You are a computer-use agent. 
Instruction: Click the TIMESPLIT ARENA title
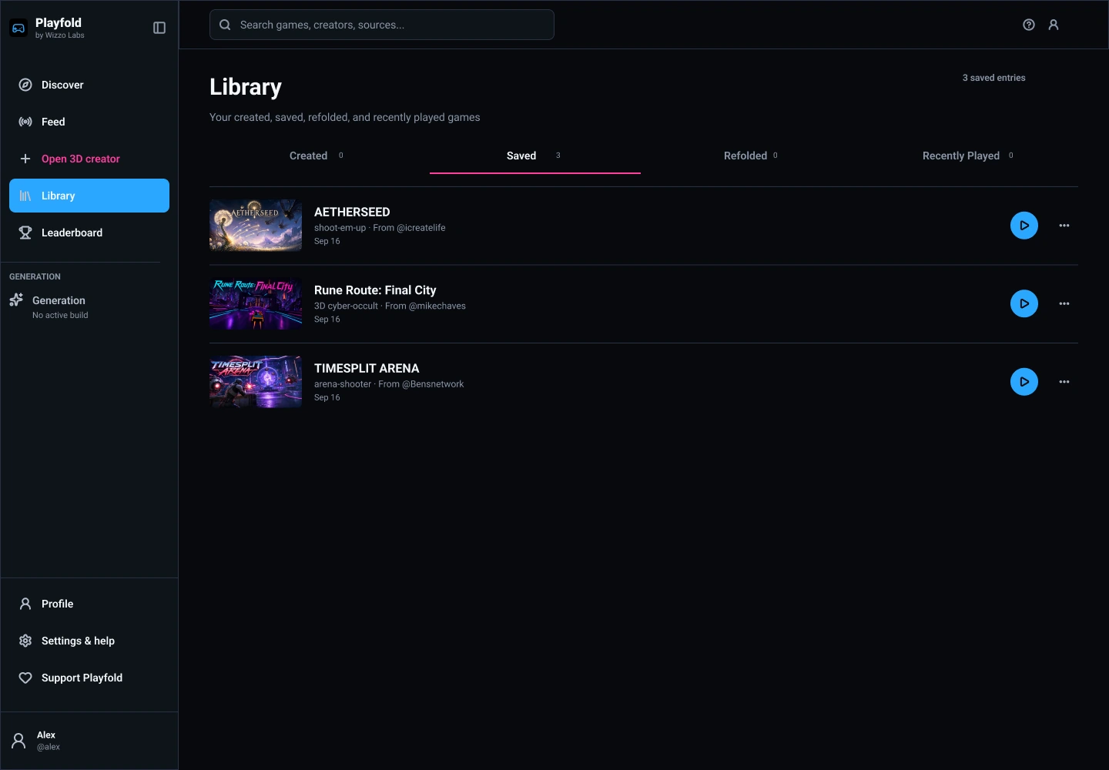367,368
